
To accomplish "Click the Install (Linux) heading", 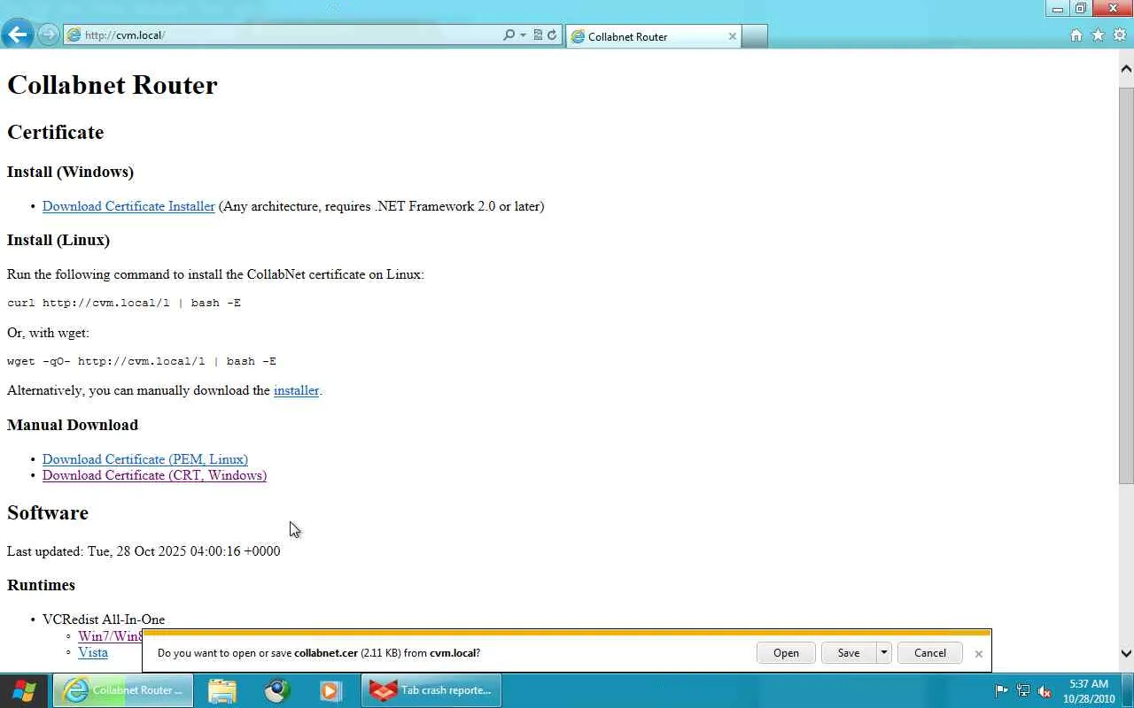I will tap(58, 240).
